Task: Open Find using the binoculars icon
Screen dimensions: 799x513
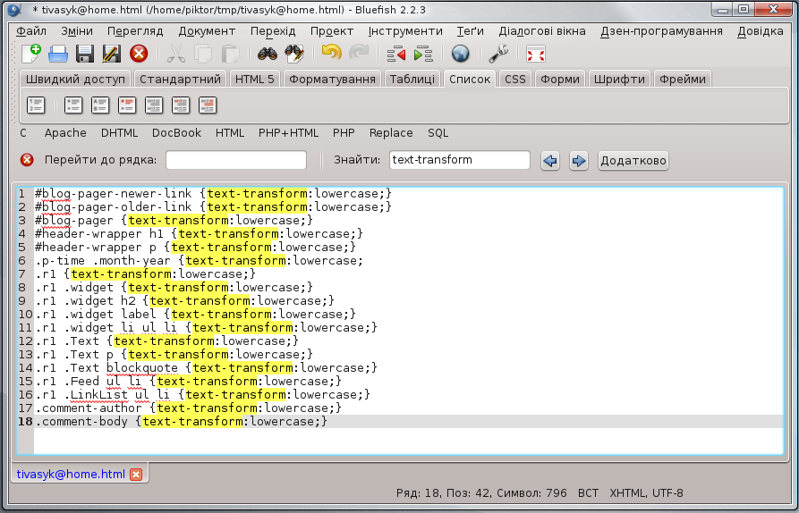Action: tap(267, 54)
